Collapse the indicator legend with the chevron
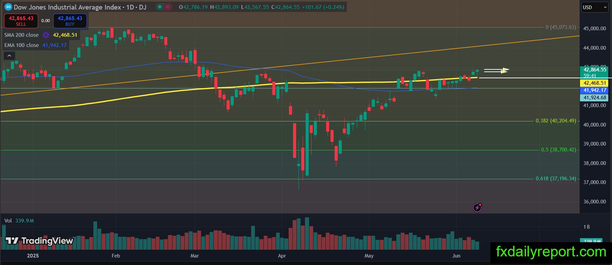Screen dimensions: 612x265 (x=9, y=56)
